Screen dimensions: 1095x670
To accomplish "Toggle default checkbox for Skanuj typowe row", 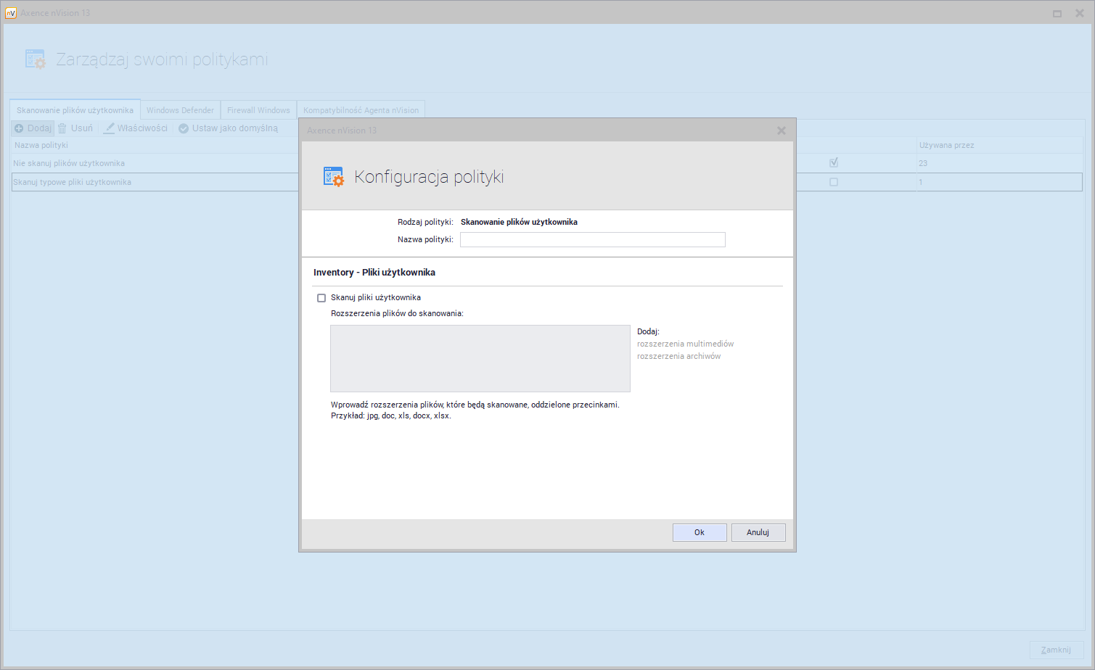I will [x=834, y=182].
